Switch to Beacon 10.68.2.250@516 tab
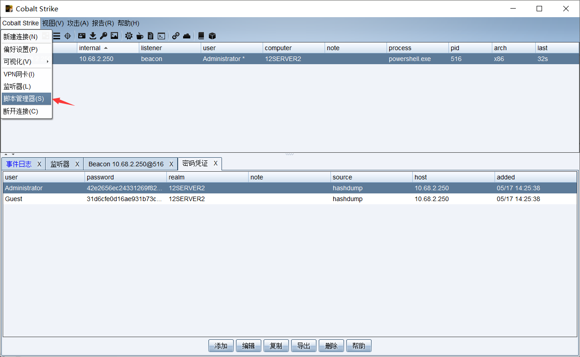Viewport: 580px width, 357px height. coord(126,164)
